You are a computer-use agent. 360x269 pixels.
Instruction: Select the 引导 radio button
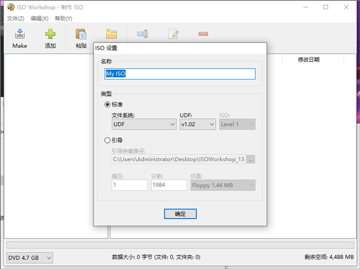(108, 141)
